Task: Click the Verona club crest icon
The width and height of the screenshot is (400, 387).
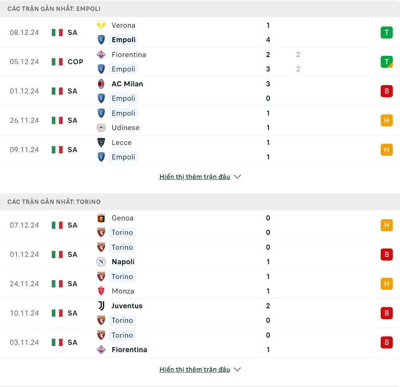Action: pyautogui.click(x=101, y=25)
